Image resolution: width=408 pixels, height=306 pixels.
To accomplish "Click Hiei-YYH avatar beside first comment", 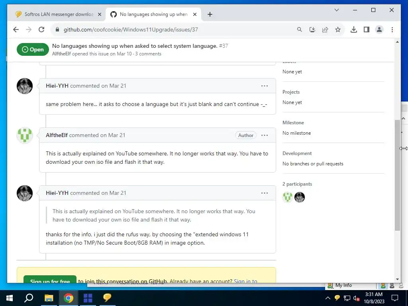I will click(25, 86).
